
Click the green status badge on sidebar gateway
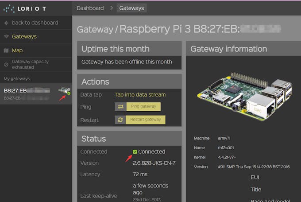tap(69, 93)
